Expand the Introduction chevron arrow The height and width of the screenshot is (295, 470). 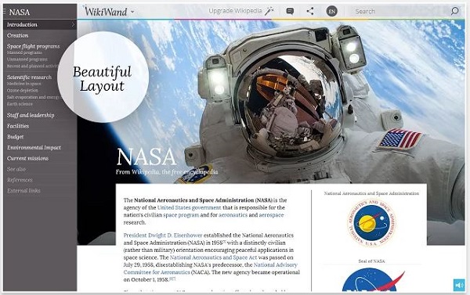(73, 24)
